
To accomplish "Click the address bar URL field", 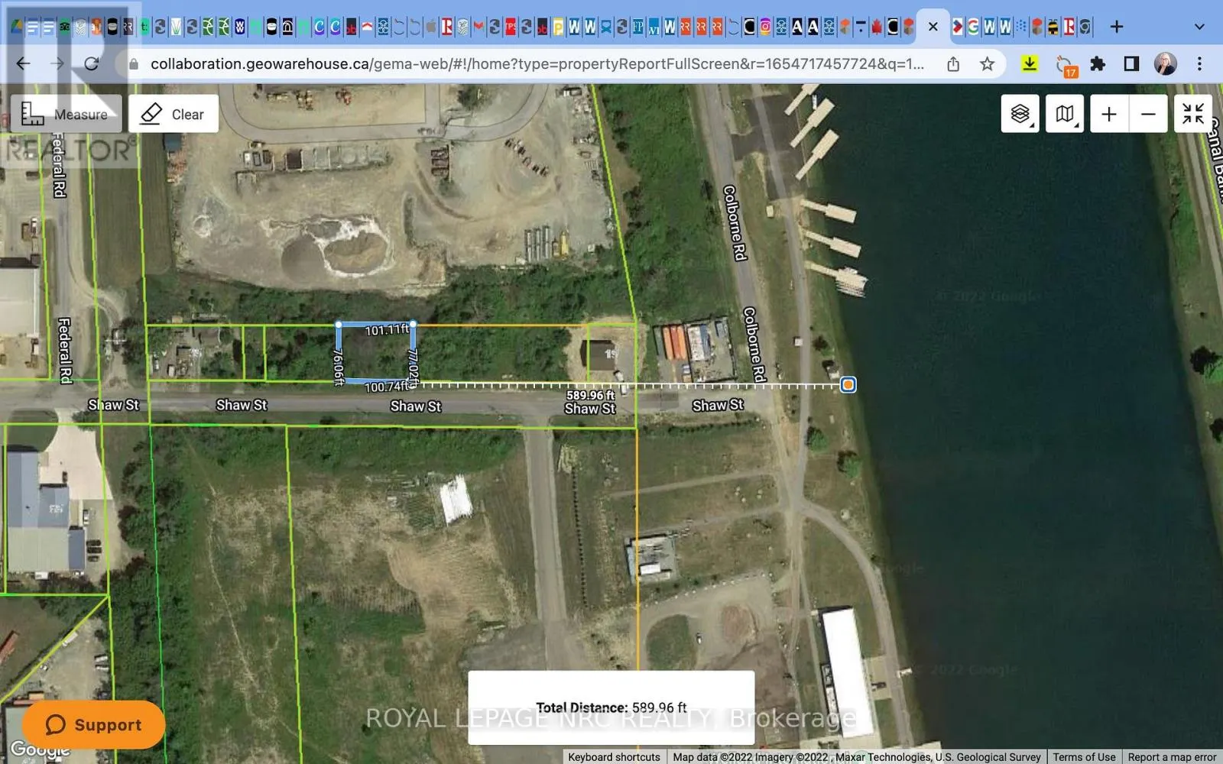I will [x=537, y=64].
